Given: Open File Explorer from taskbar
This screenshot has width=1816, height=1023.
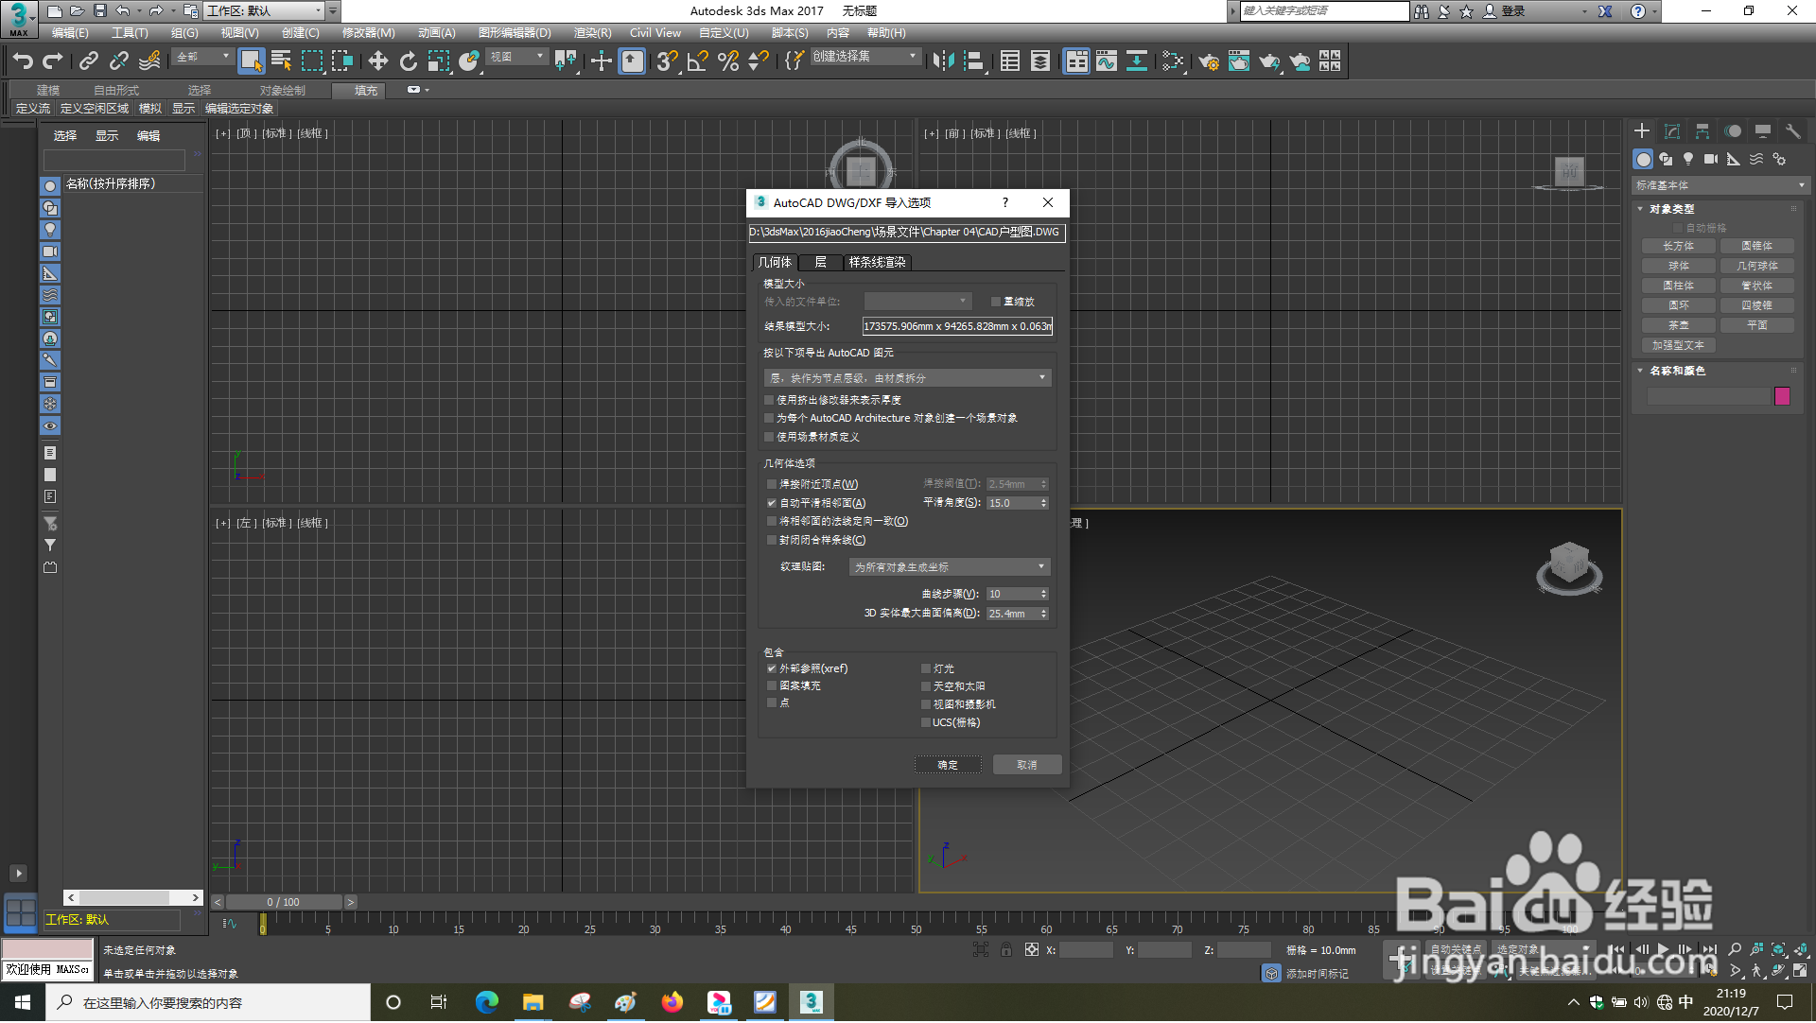Looking at the screenshot, I should tap(533, 1002).
